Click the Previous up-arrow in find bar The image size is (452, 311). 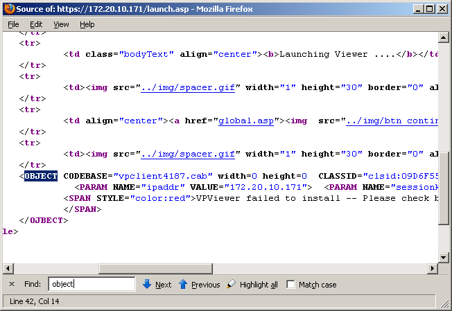183,284
